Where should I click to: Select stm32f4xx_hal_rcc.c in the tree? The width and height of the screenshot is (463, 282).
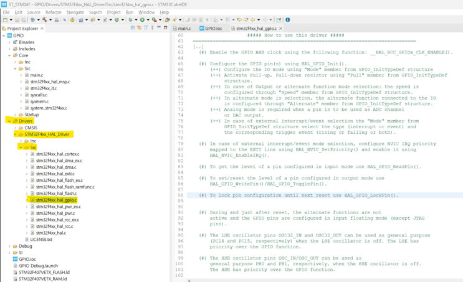(x=55, y=226)
